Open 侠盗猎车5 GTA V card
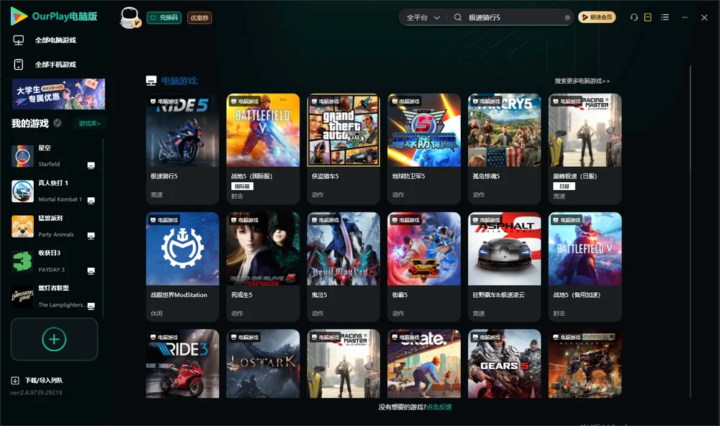720x426 pixels. pos(343,149)
